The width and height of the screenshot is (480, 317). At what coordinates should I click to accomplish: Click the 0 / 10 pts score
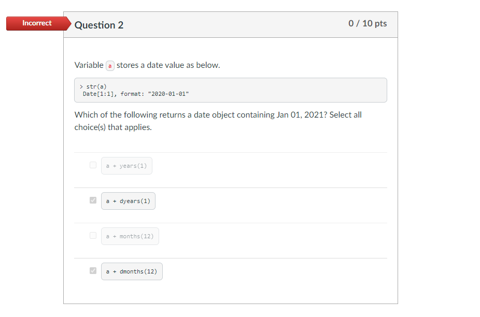pos(368,24)
